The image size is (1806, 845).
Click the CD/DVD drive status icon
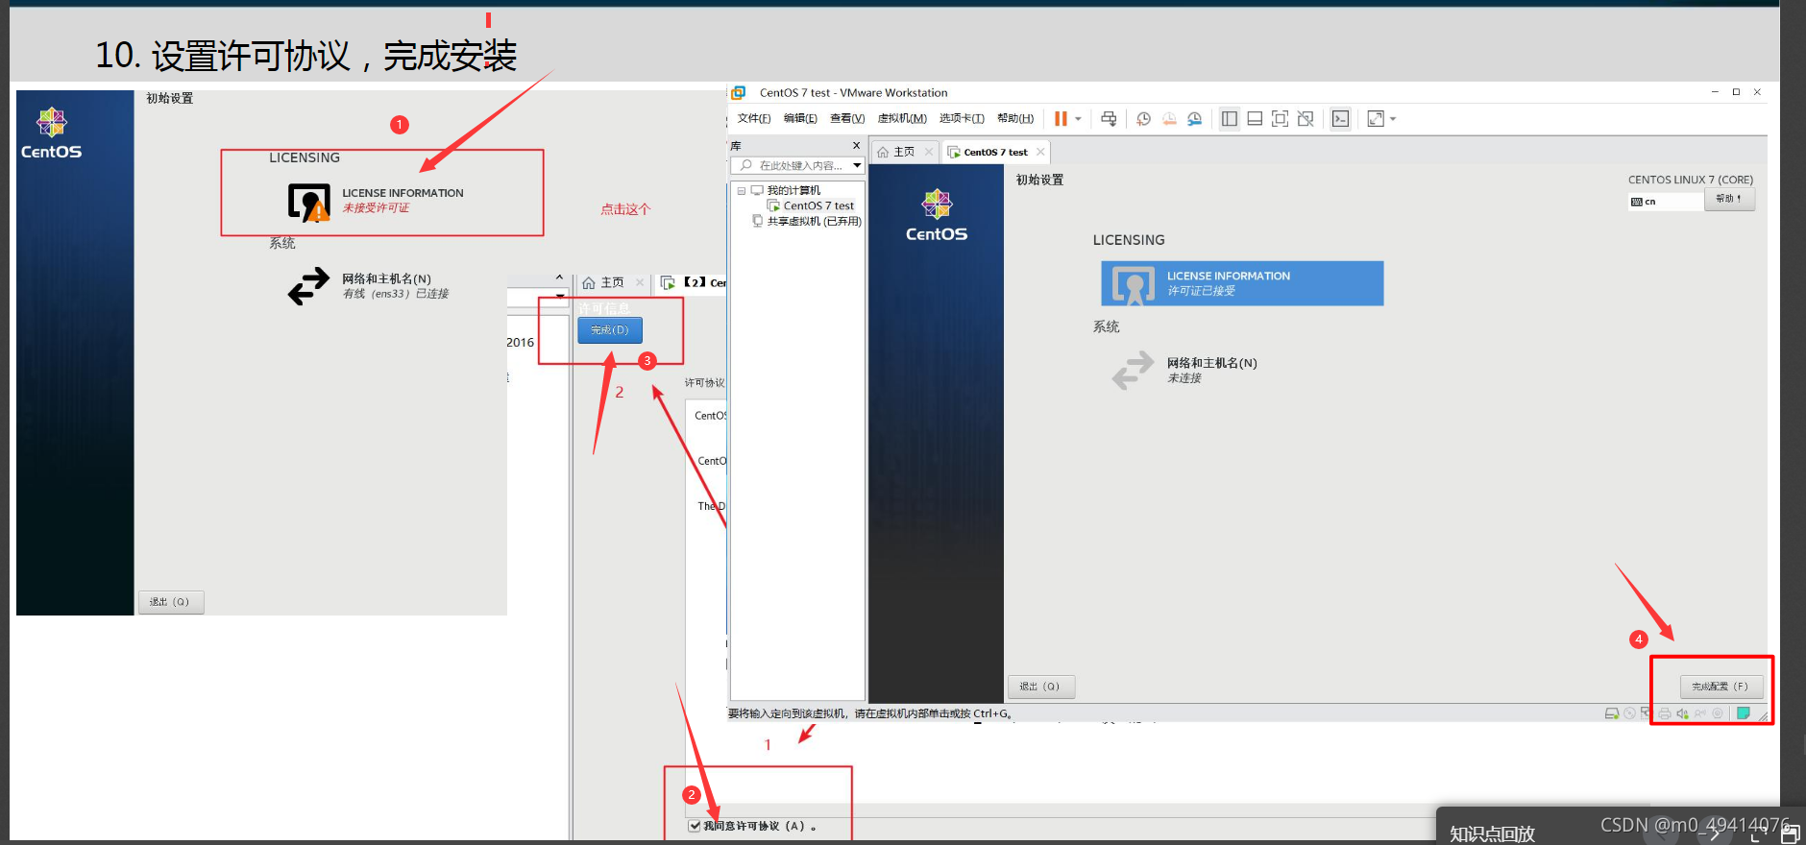(x=1629, y=713)
